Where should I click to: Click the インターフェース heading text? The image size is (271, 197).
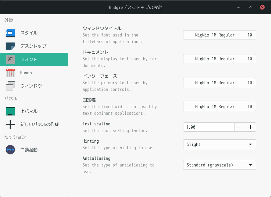(100, 76)
